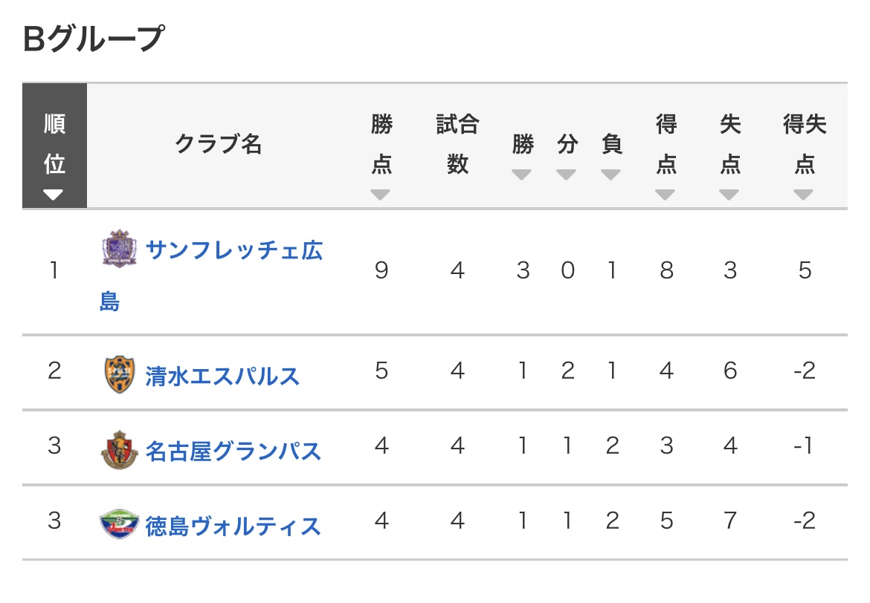
Task: Sort by 負 losses column arrow
Action: (x=611, y=175)
